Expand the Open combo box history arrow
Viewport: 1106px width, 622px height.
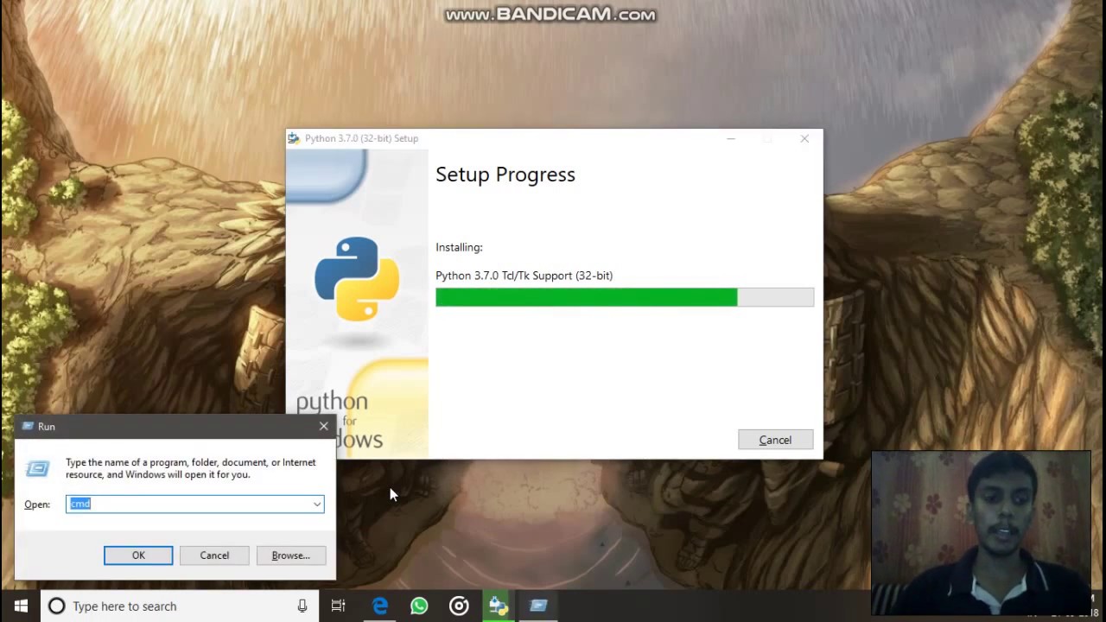pyautogui.click(x=317, y=504)
